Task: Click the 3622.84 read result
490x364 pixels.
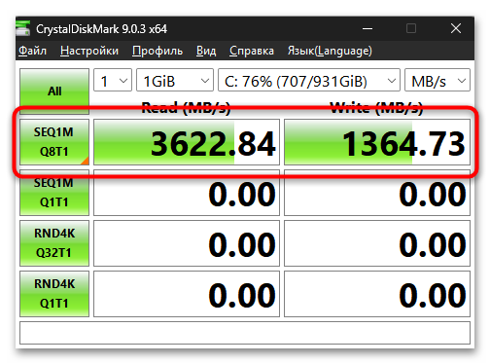Action: coord(187,142)
